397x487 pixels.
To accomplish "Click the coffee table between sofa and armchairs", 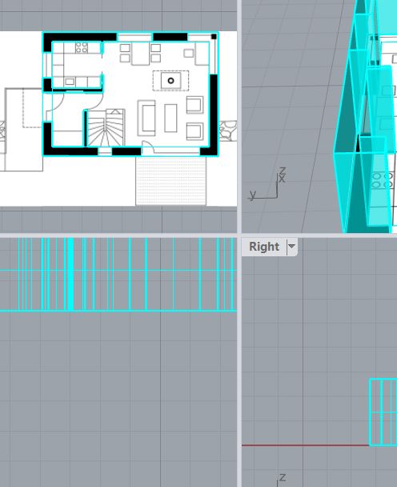I will pyautogui.click(x=170, y=118).
